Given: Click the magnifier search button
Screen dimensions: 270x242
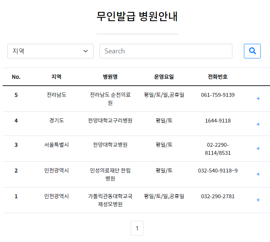Looking at the screenshot, I should (252, 51).
